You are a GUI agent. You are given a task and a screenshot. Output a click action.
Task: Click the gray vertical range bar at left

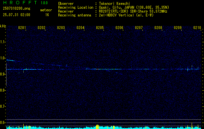6,74
